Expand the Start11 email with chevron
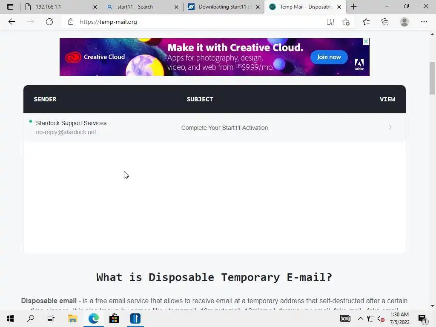This screenshot has width=436, height=327. coord(390,127)
